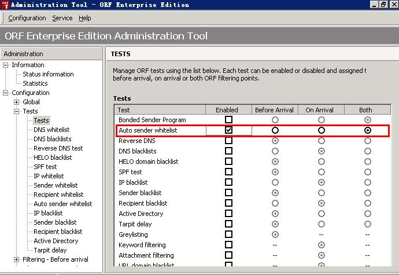Expand Filtering - Before arrival node

click(x=17, y=259)
